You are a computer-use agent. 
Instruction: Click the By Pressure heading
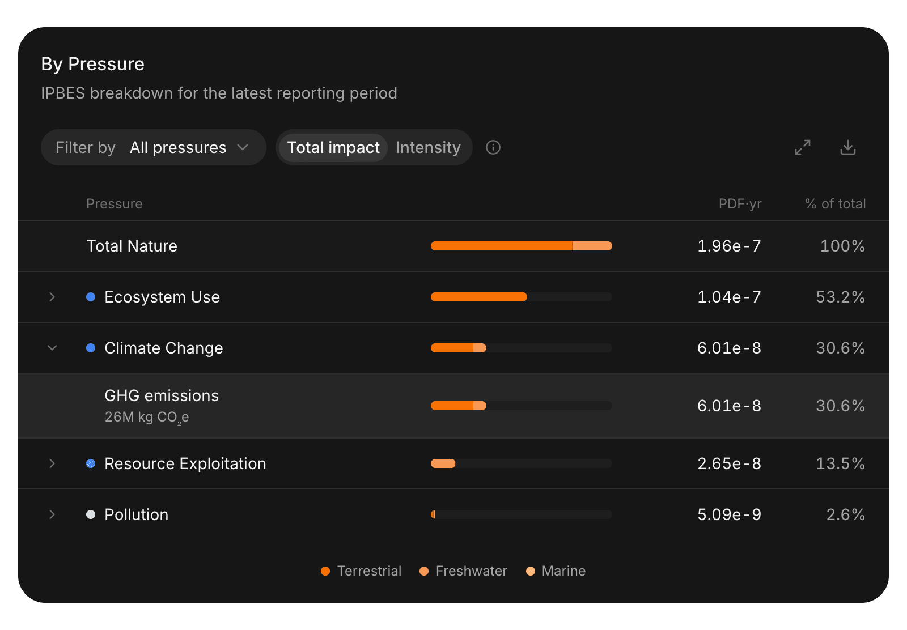point(93,64)
